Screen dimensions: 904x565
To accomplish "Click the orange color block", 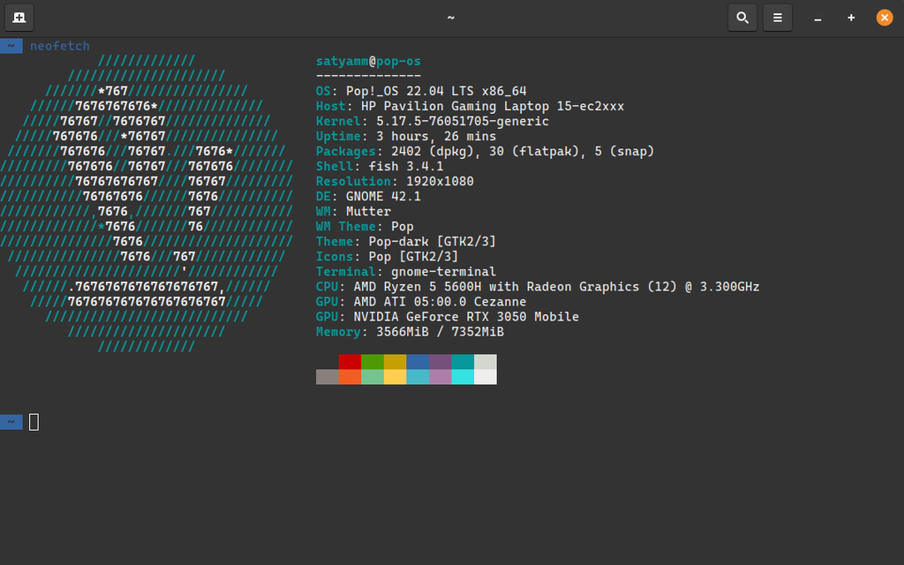I will tap(350, 377).
